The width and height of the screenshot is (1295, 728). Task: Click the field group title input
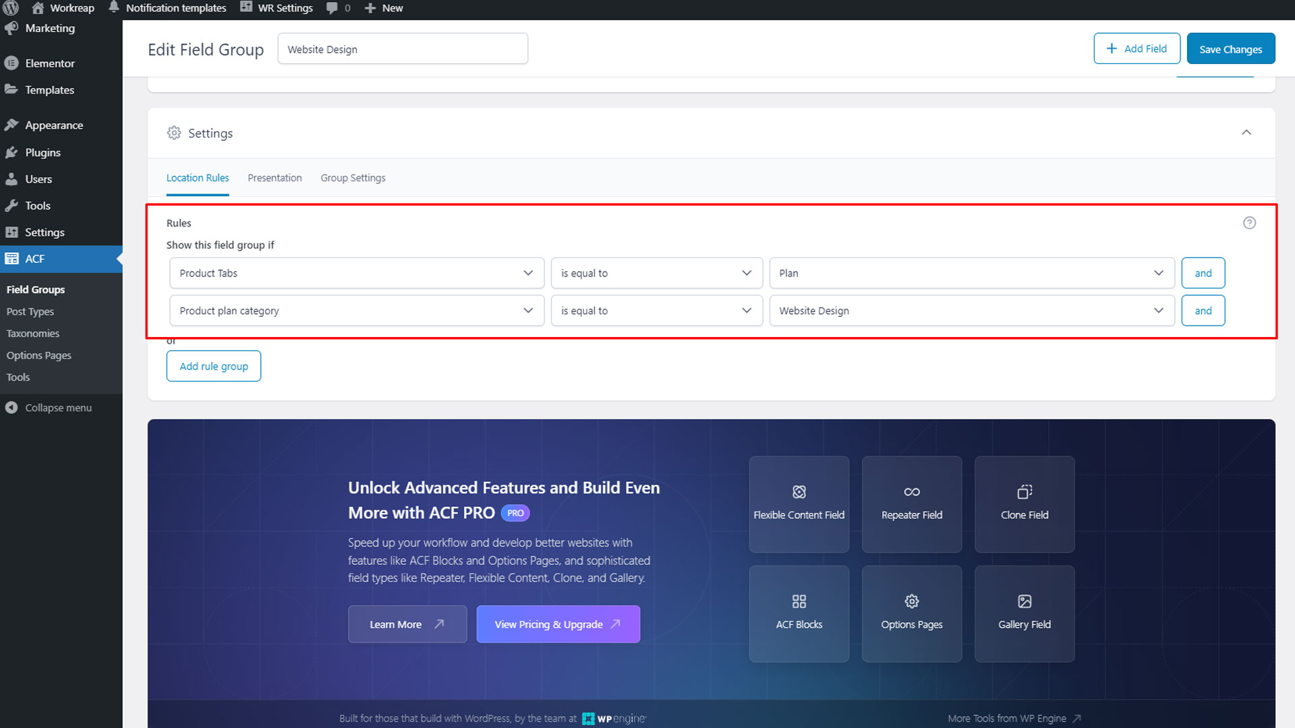click(x=403, y=49)
